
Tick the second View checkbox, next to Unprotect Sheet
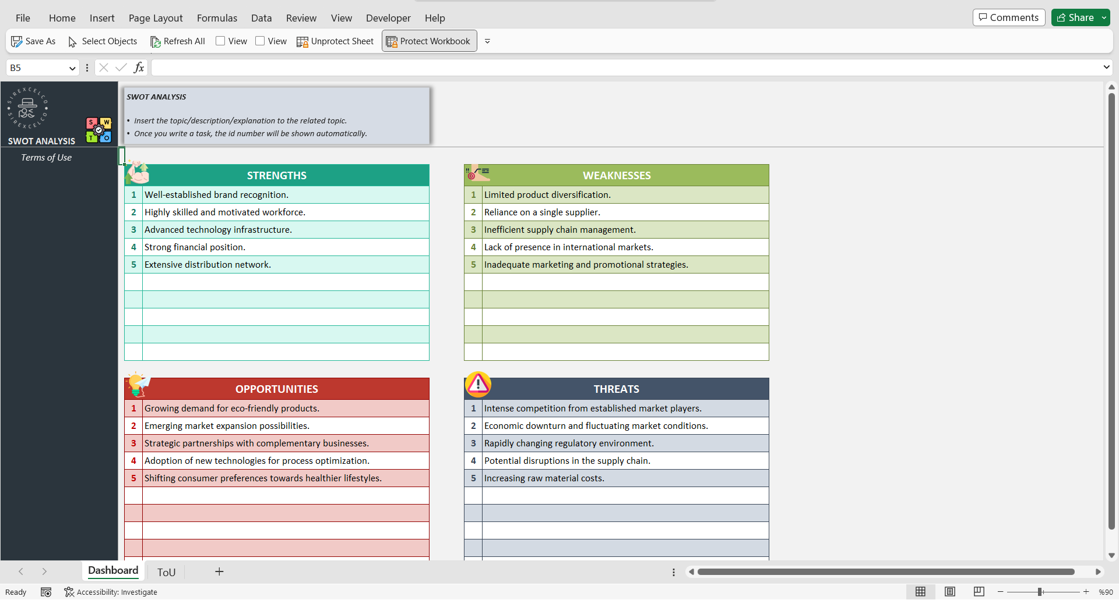(260, 41)
